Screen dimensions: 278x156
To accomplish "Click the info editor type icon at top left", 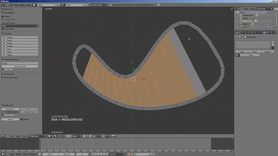I will coord(3,5).
